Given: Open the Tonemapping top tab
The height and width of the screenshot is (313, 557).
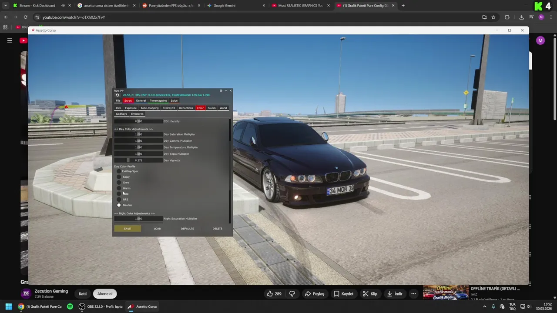Looking at the screenshot, I should click(x=158, y=101).
